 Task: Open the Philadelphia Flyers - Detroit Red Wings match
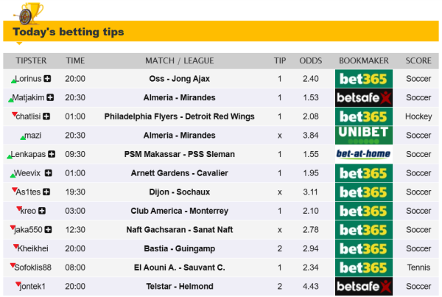180,116
